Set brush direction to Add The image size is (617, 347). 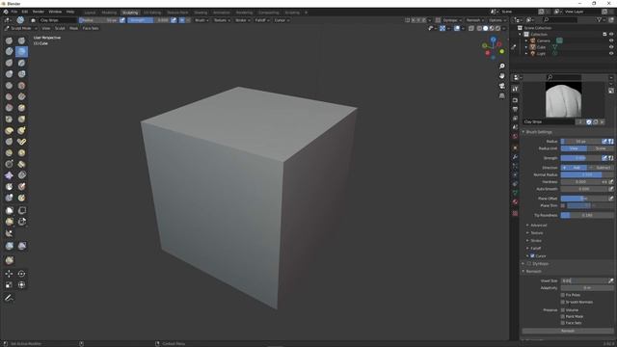click(574, 168)
